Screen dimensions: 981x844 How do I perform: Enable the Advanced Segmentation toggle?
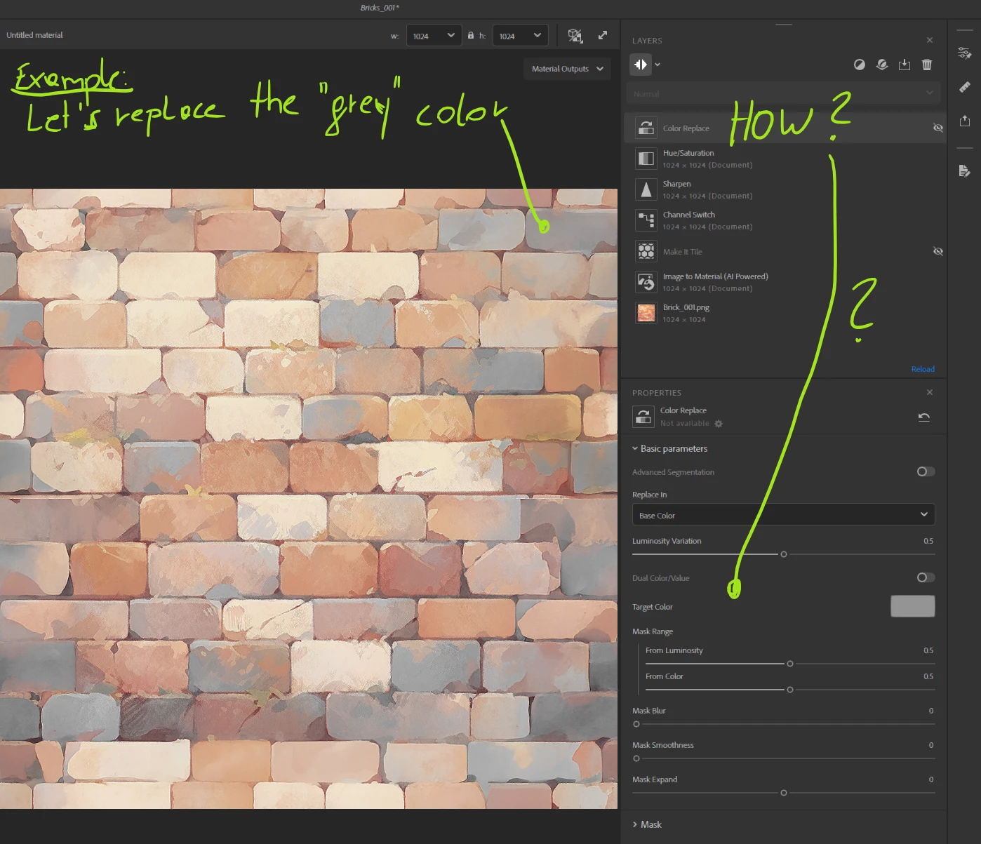point(926,471)
